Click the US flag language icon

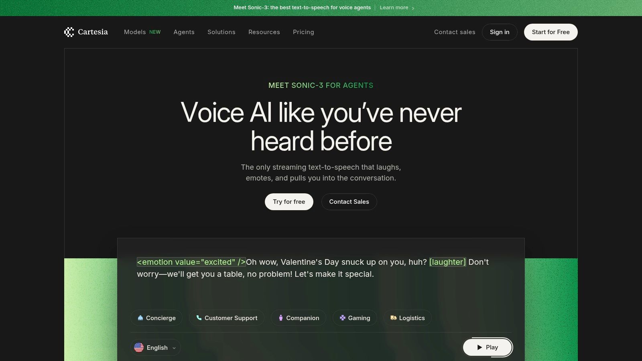139,347
